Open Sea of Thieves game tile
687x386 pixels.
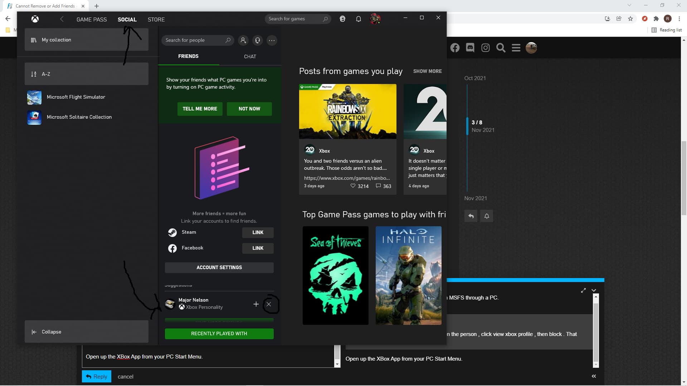point(336,276)
